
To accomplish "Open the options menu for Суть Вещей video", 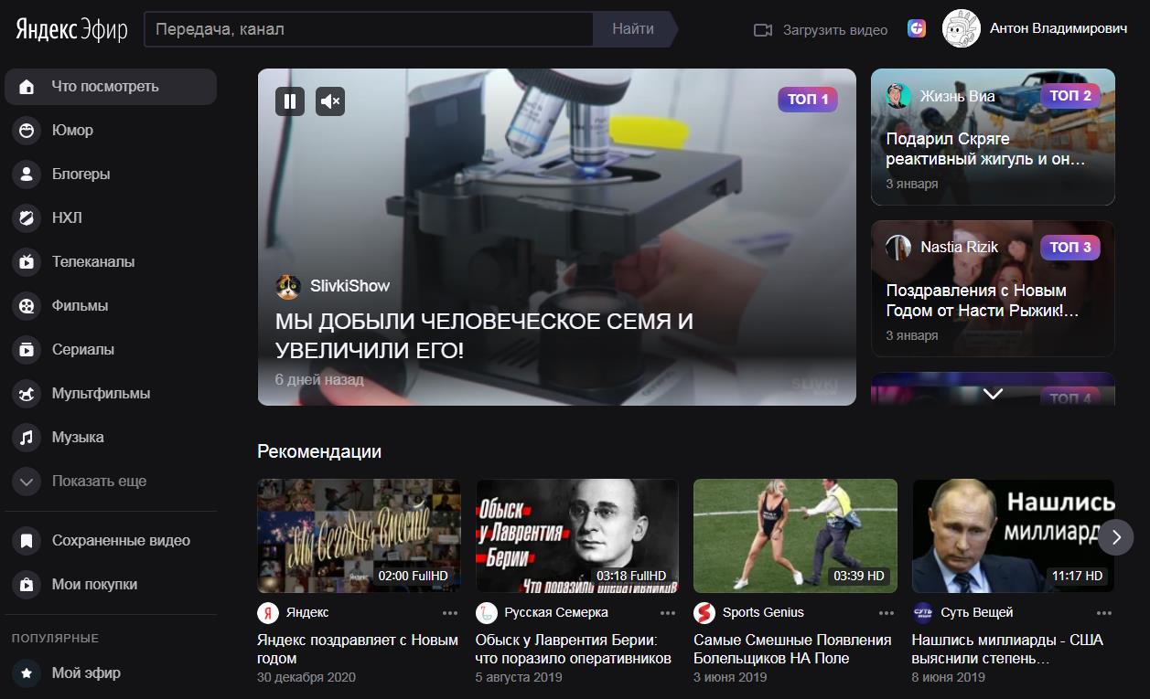I will pos(1104,613).
